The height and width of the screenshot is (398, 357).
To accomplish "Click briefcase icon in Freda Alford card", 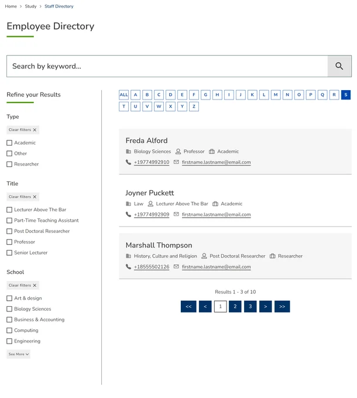I will pos(212,151).
